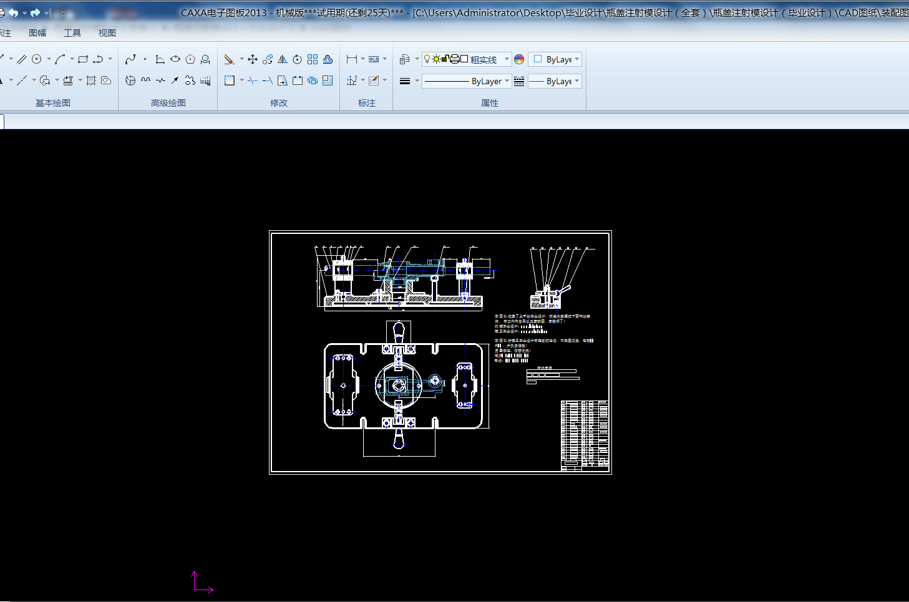909x602 pixels.
Task: Select the Point drawing tool
Action: tap(145, 59)
